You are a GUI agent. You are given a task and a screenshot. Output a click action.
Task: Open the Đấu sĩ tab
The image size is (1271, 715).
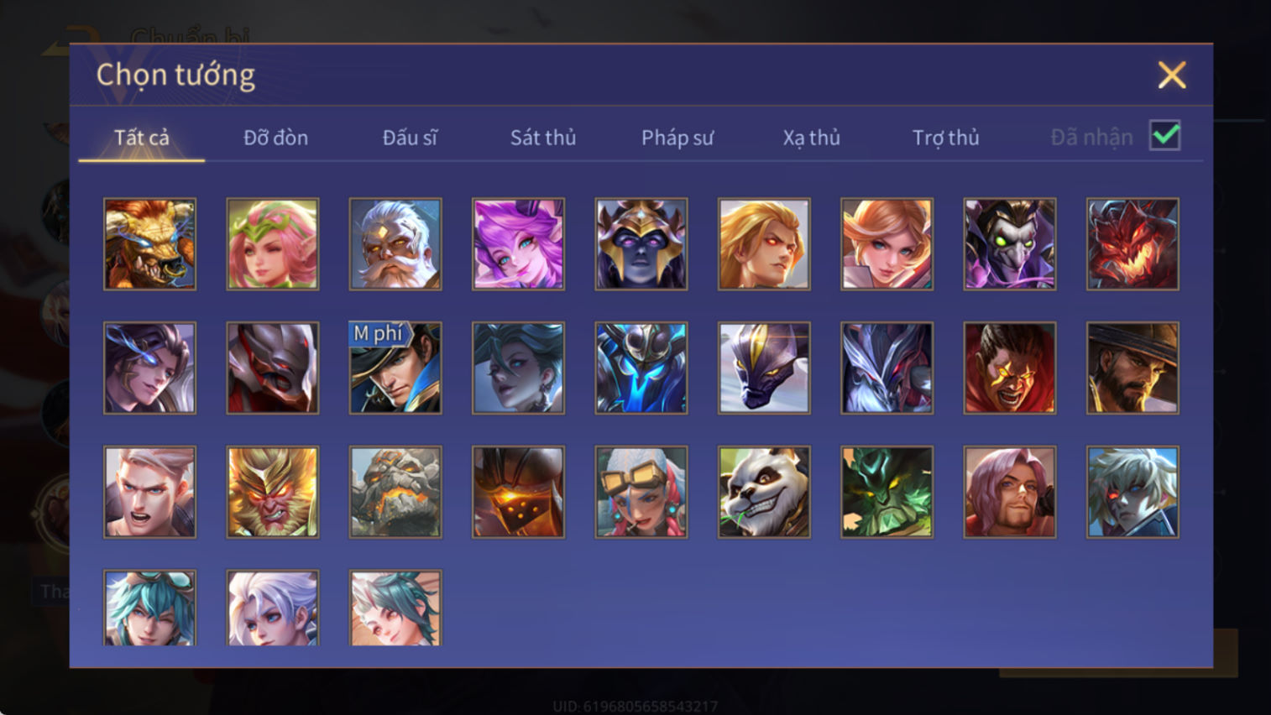coord(410,138)
